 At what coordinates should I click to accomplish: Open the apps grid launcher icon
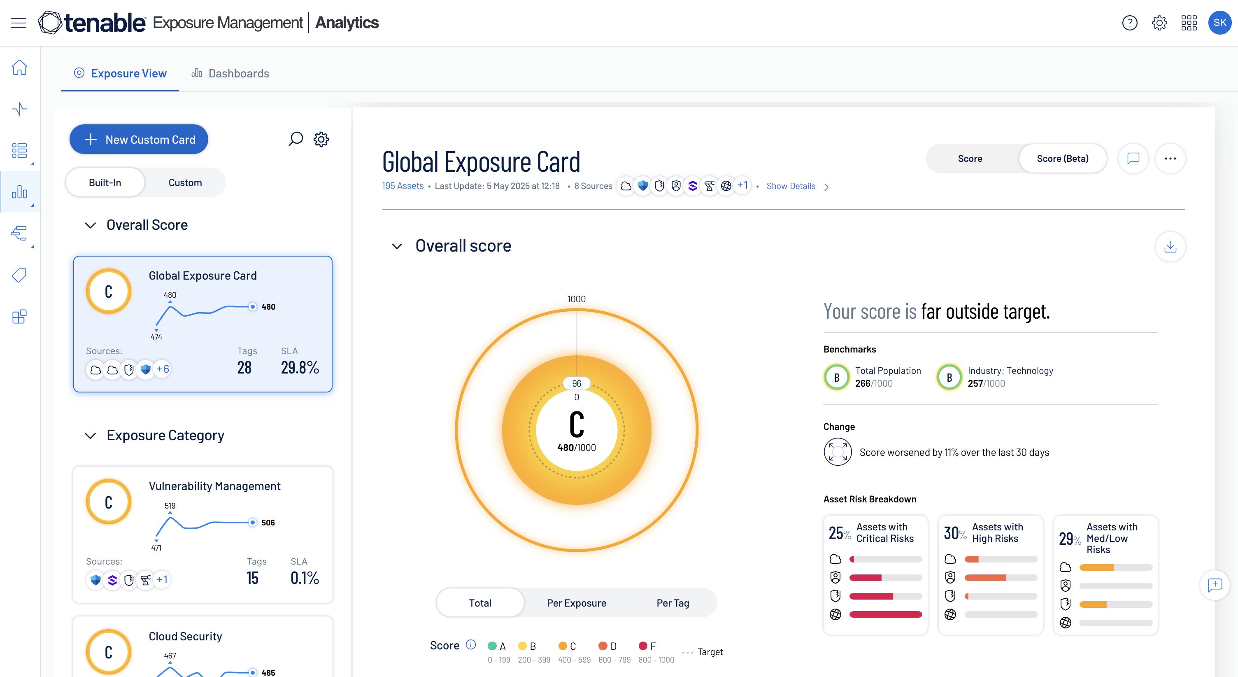pyautogui.click(x=1189, y=23)
